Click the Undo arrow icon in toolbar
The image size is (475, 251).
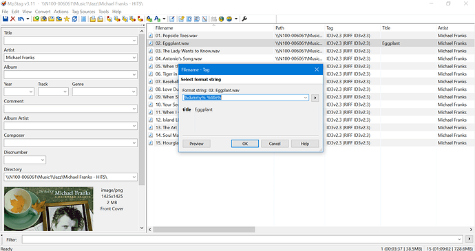click(21, 19)
